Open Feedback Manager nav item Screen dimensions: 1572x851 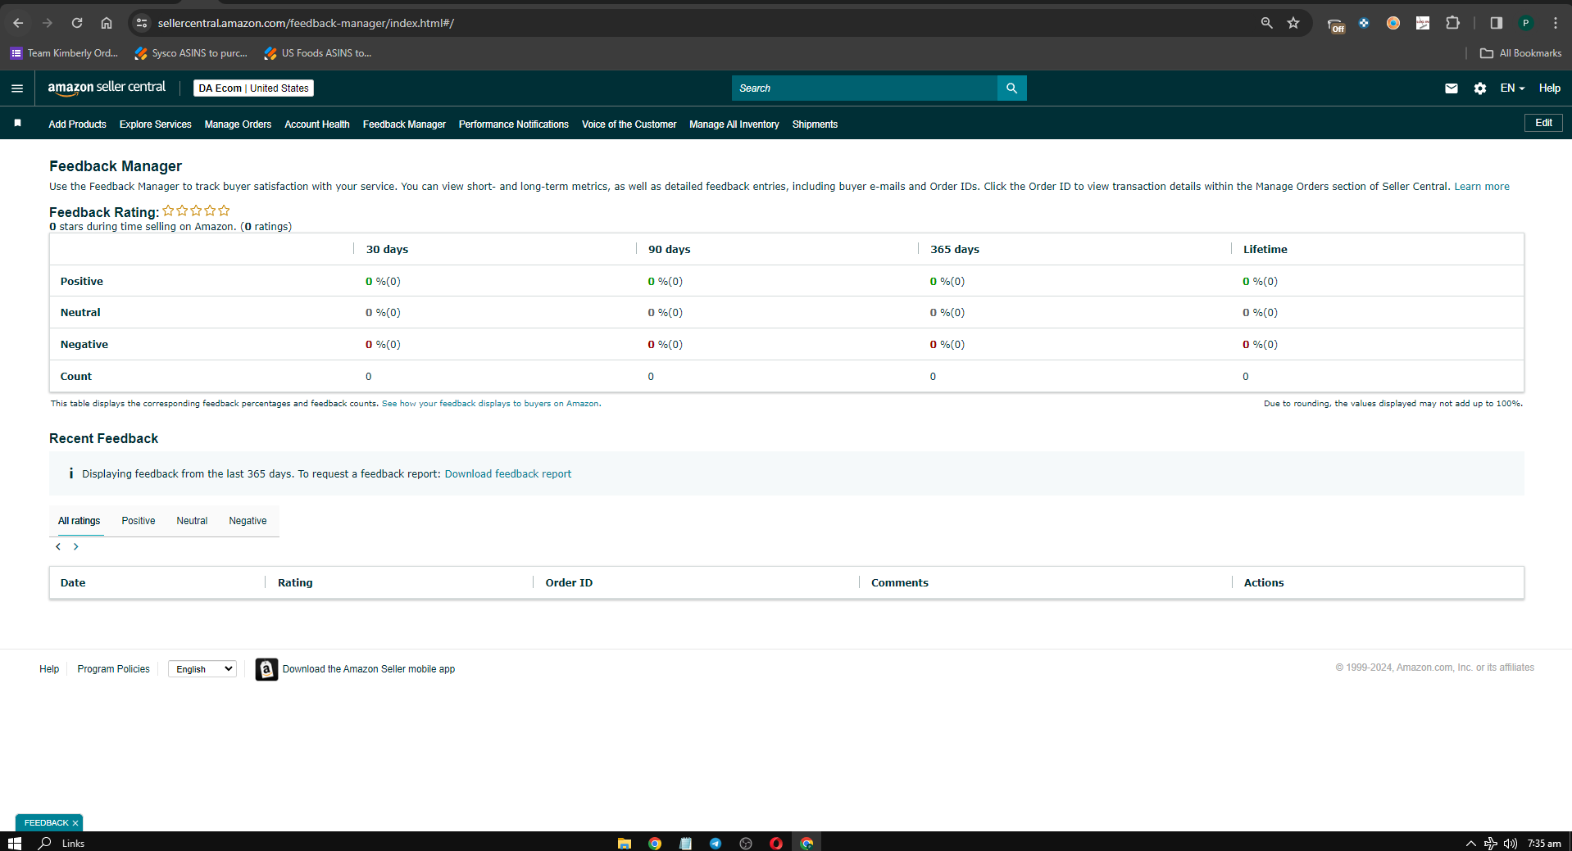point(404,124)
